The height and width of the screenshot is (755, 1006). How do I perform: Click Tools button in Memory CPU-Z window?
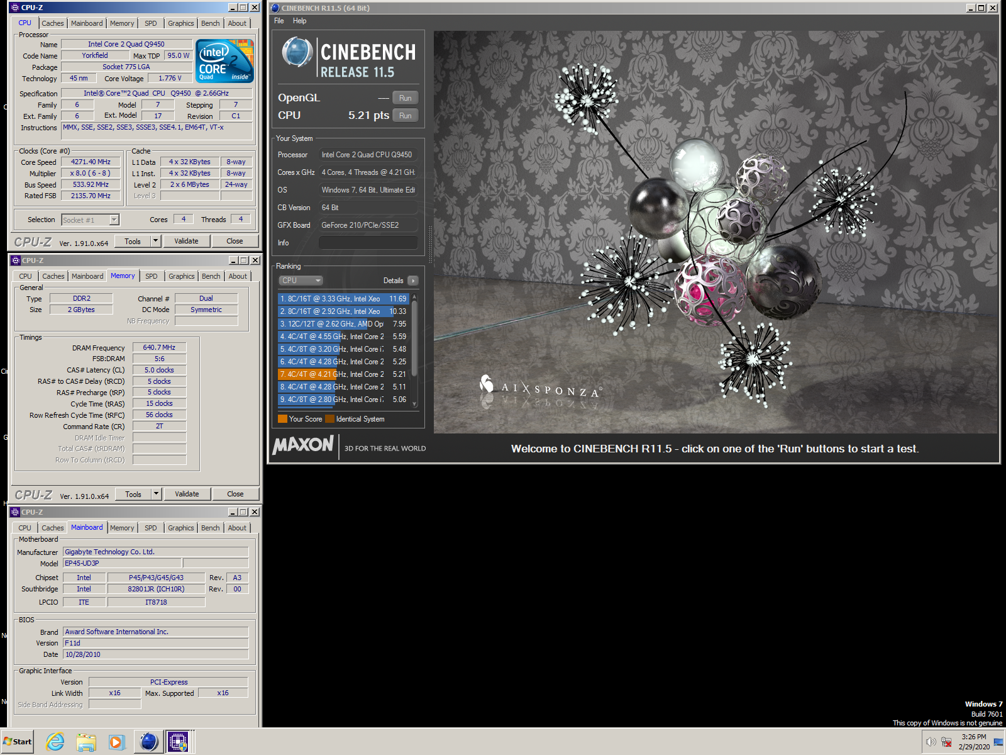(x=133, y=494)
